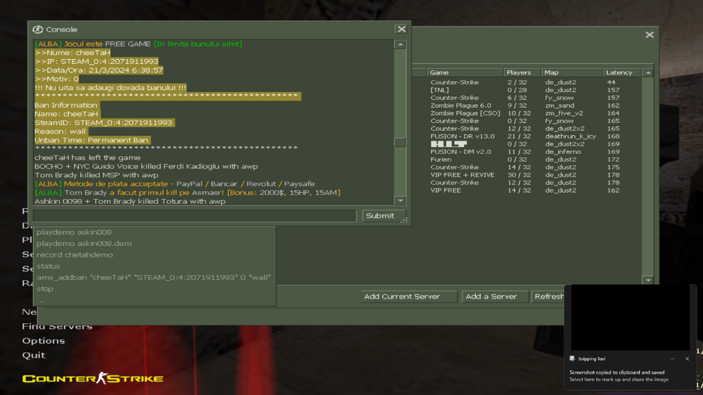Sort servers by Players column header

coord(520,72)
